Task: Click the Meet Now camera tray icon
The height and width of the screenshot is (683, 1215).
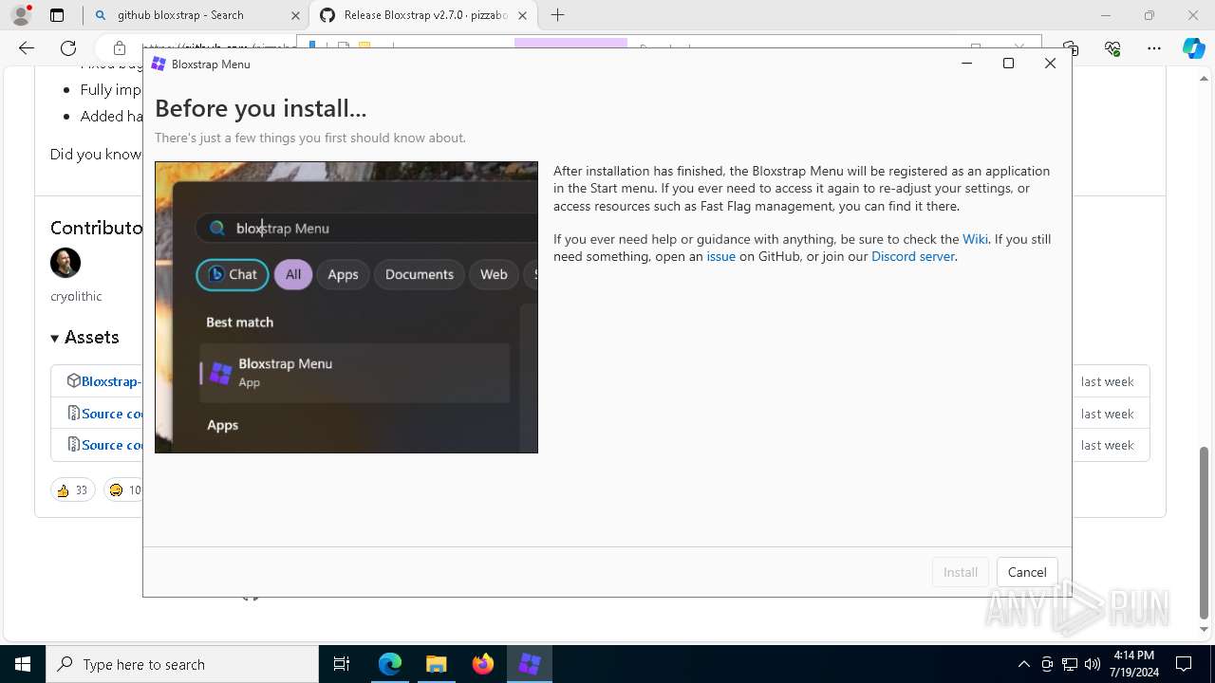Action: pos(1047,664)
